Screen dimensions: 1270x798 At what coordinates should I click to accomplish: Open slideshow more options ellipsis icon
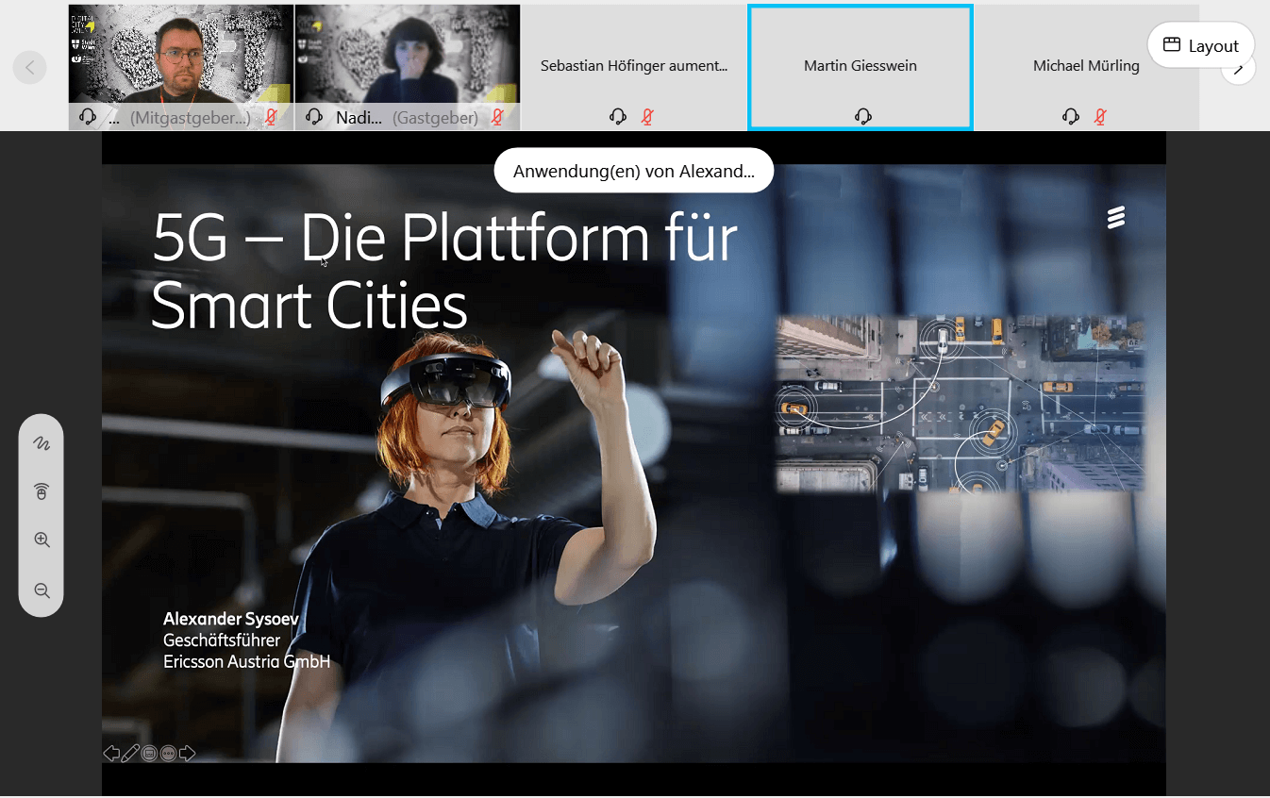point(168,753)
